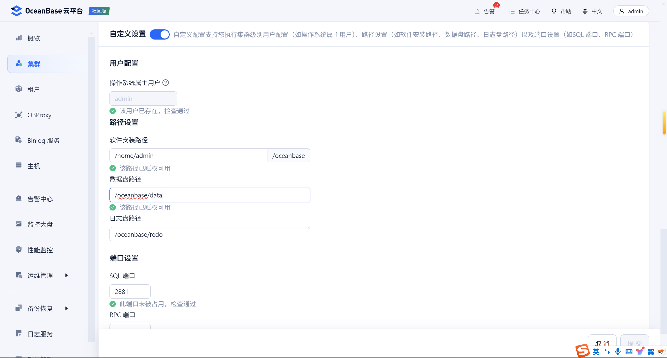667x358 pixels.
Task: Click the Sogou input method logo
Action: [x=583, y=351]
